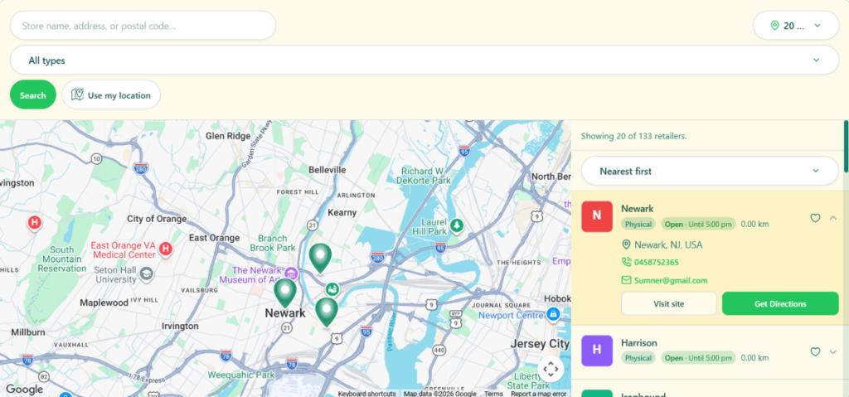Click the map pin near Route 9 marker
This screenshot has width=849, height=397.
pyautogui.click(x=327, y=312)
